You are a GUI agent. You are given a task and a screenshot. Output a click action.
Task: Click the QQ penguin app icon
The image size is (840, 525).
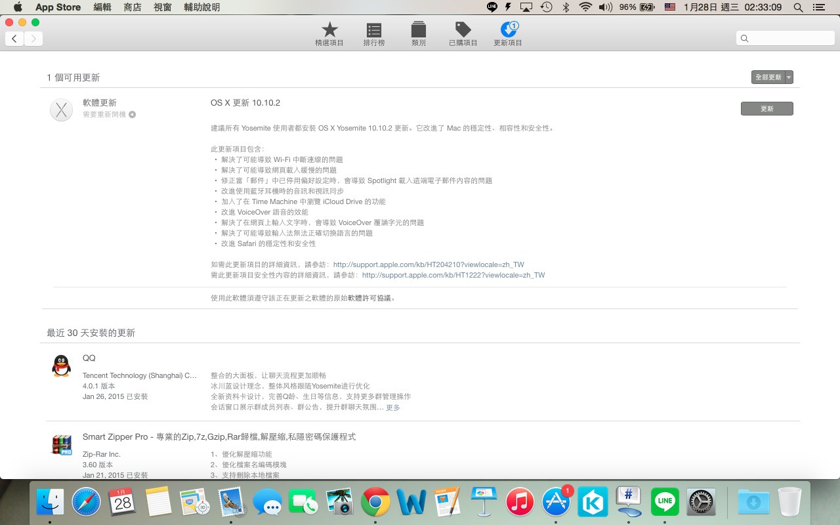point(61,366)
